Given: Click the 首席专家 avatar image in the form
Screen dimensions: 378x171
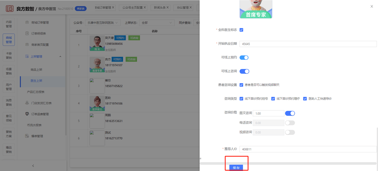Looking at the screenshot, I should pos(256,9).
